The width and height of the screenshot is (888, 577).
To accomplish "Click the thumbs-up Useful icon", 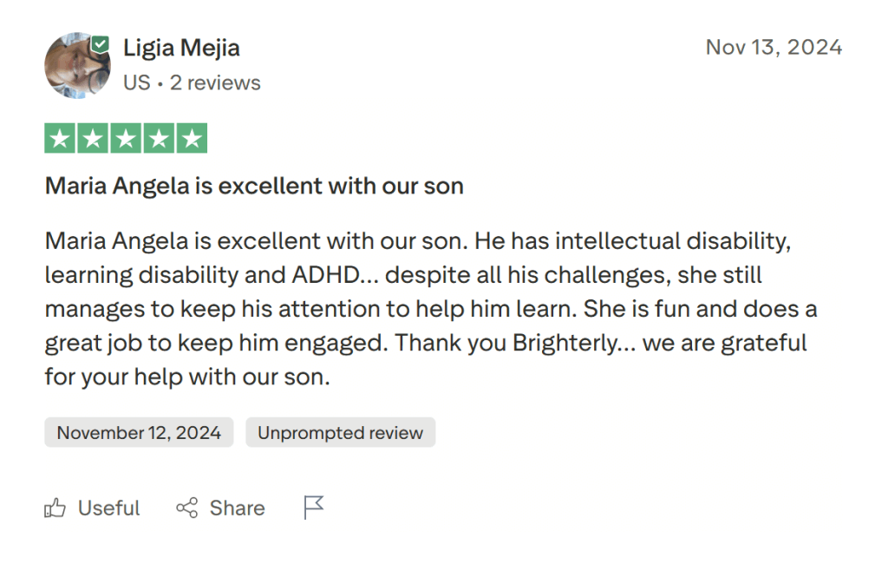I will coord(55,508).
